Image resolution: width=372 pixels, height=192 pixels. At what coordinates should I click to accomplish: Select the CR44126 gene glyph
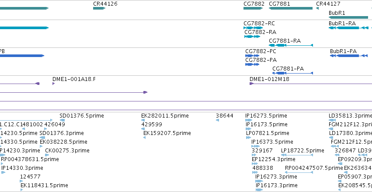coord(99,8)
